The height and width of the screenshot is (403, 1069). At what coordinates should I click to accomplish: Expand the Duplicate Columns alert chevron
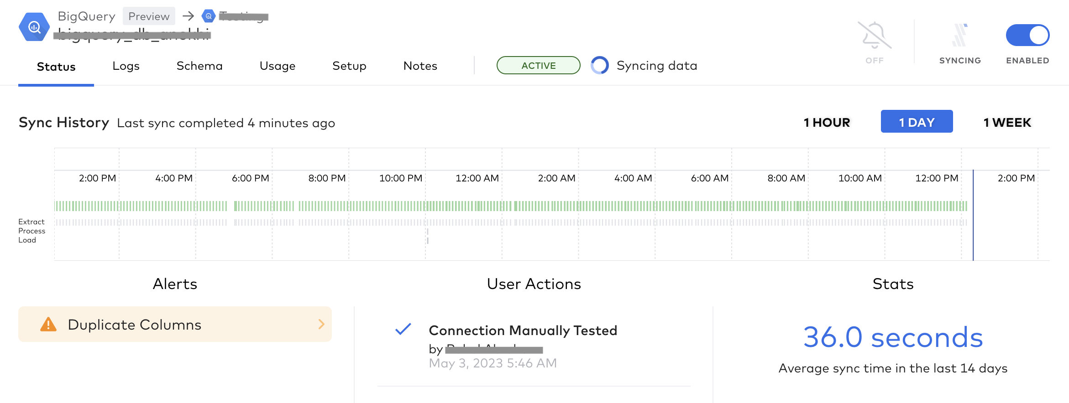pos(321,324)
